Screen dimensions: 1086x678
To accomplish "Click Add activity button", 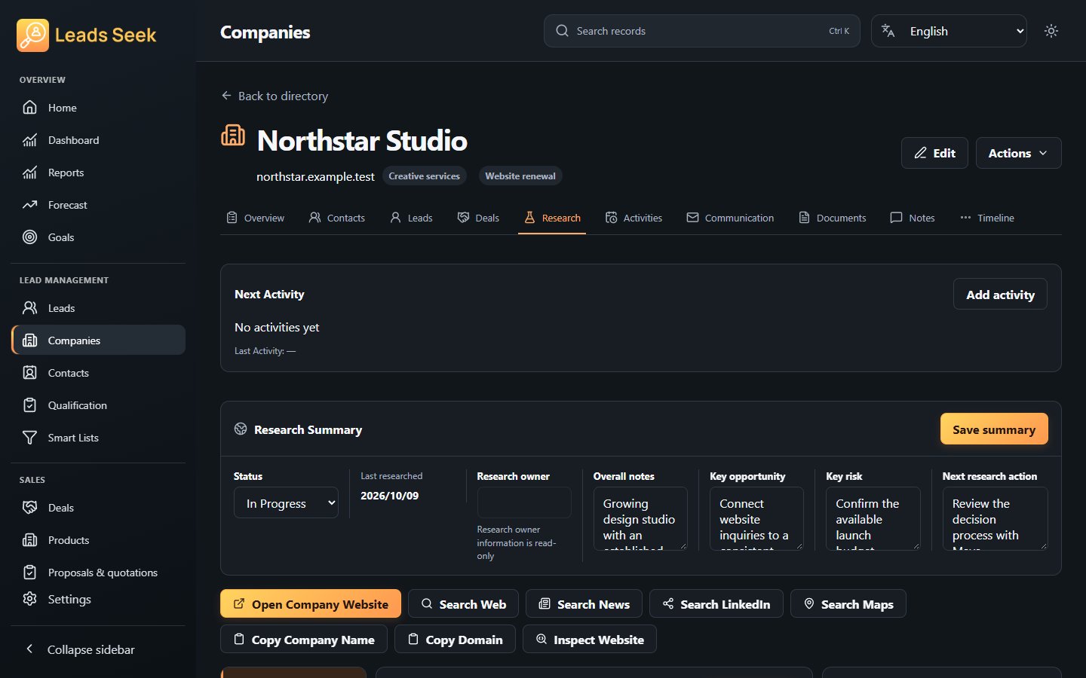I will [x=1000, y=295].
